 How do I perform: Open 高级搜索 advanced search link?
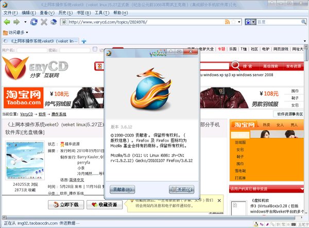[270, 66]
